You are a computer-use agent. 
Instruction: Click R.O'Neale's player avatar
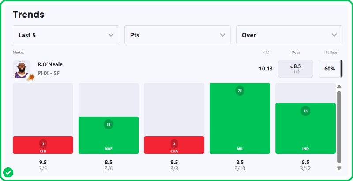(21, 69)
